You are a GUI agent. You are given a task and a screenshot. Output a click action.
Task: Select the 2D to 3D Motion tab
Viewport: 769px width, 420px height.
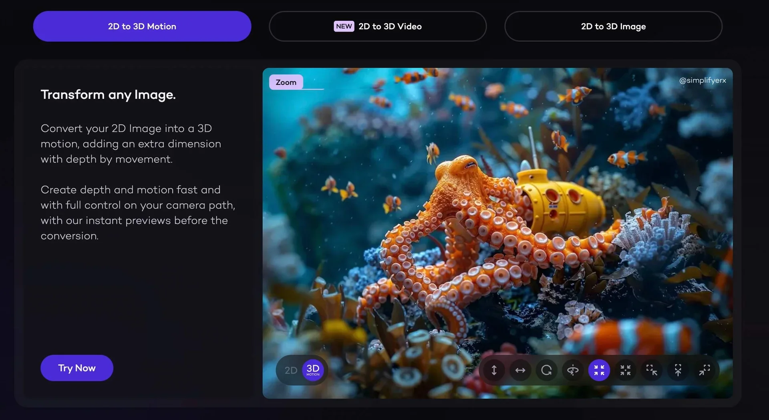point(142,26)
